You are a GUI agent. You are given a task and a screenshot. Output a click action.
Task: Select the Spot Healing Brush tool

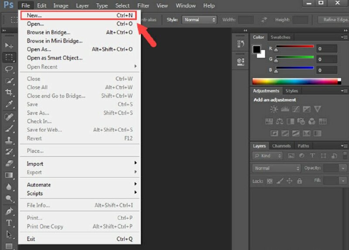(x=9, y=117)
